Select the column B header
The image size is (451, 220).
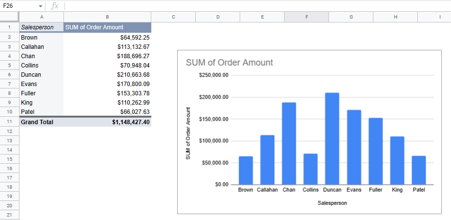point(107,17)
